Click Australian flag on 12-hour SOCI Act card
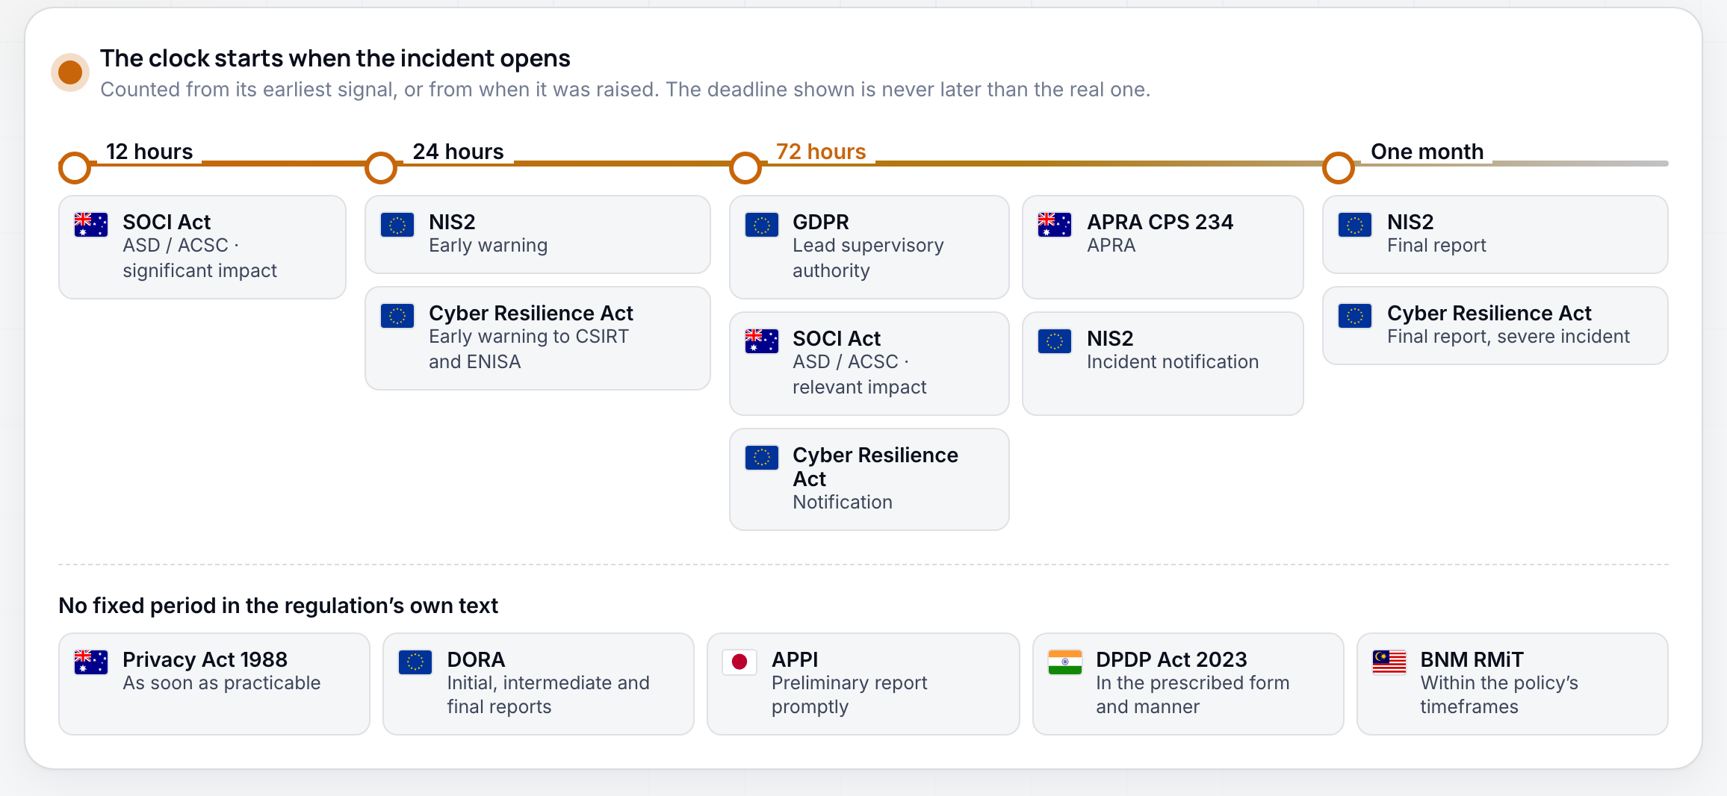 (91, 224)
